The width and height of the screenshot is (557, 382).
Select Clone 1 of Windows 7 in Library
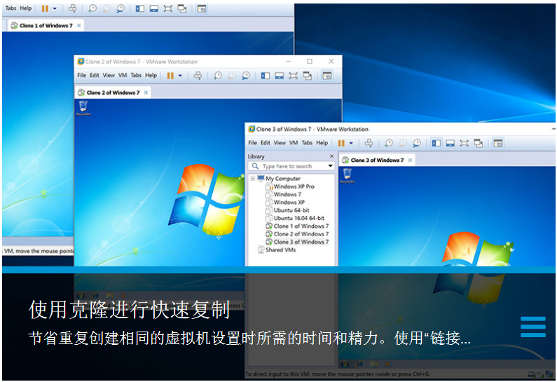click(297, 226)
